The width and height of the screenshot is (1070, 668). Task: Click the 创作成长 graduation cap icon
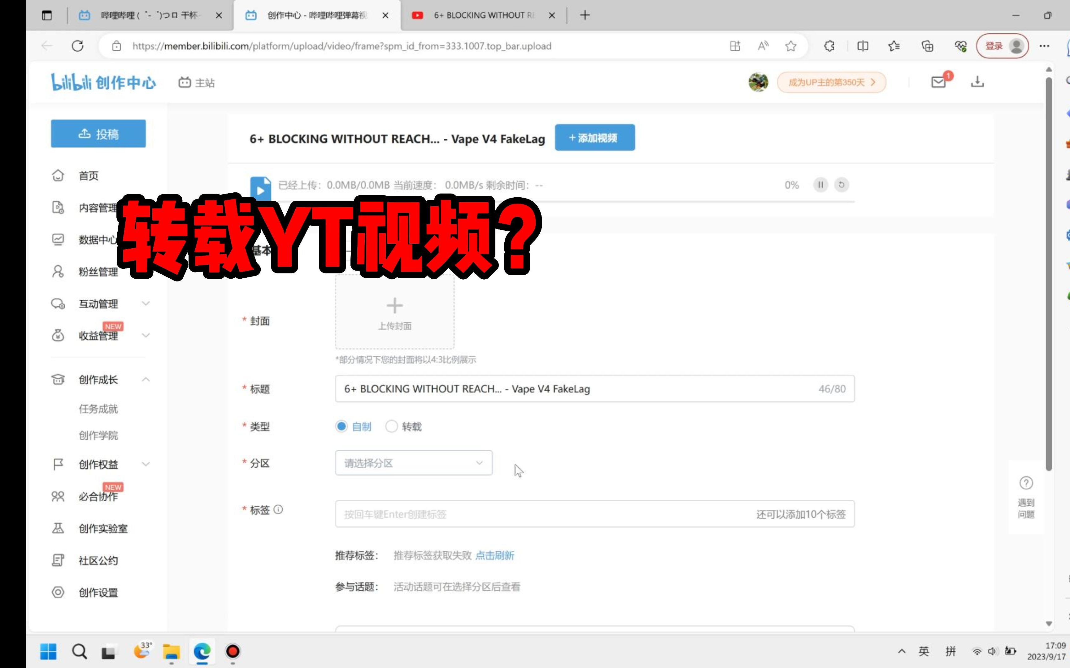click(58, 379)
